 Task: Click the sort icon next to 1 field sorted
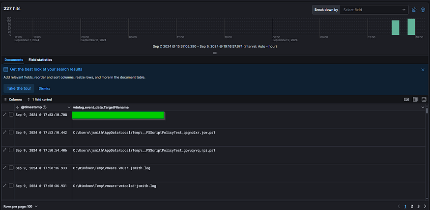(x=29, y=100)
